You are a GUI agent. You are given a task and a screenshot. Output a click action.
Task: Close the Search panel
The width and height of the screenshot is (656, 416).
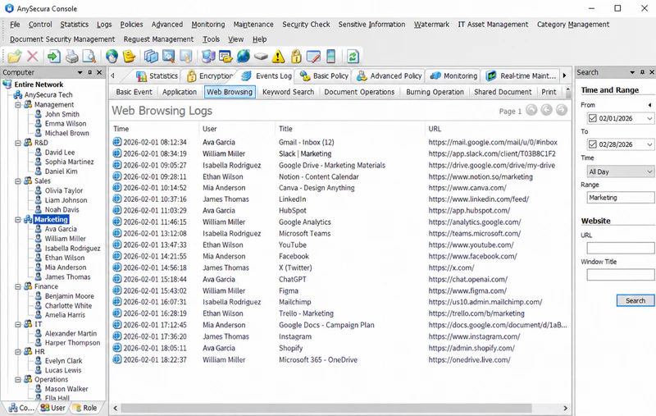click(651, 72)
